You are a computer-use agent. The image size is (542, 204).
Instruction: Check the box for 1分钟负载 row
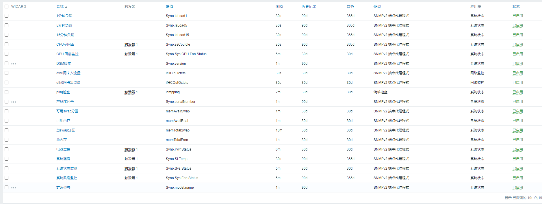click(6, 16)
